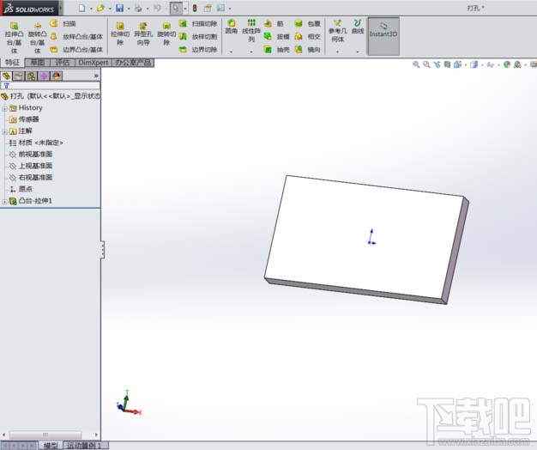Select the Origin item (原点)
Screen dimensions: 537x450
[x=21, y=189]
